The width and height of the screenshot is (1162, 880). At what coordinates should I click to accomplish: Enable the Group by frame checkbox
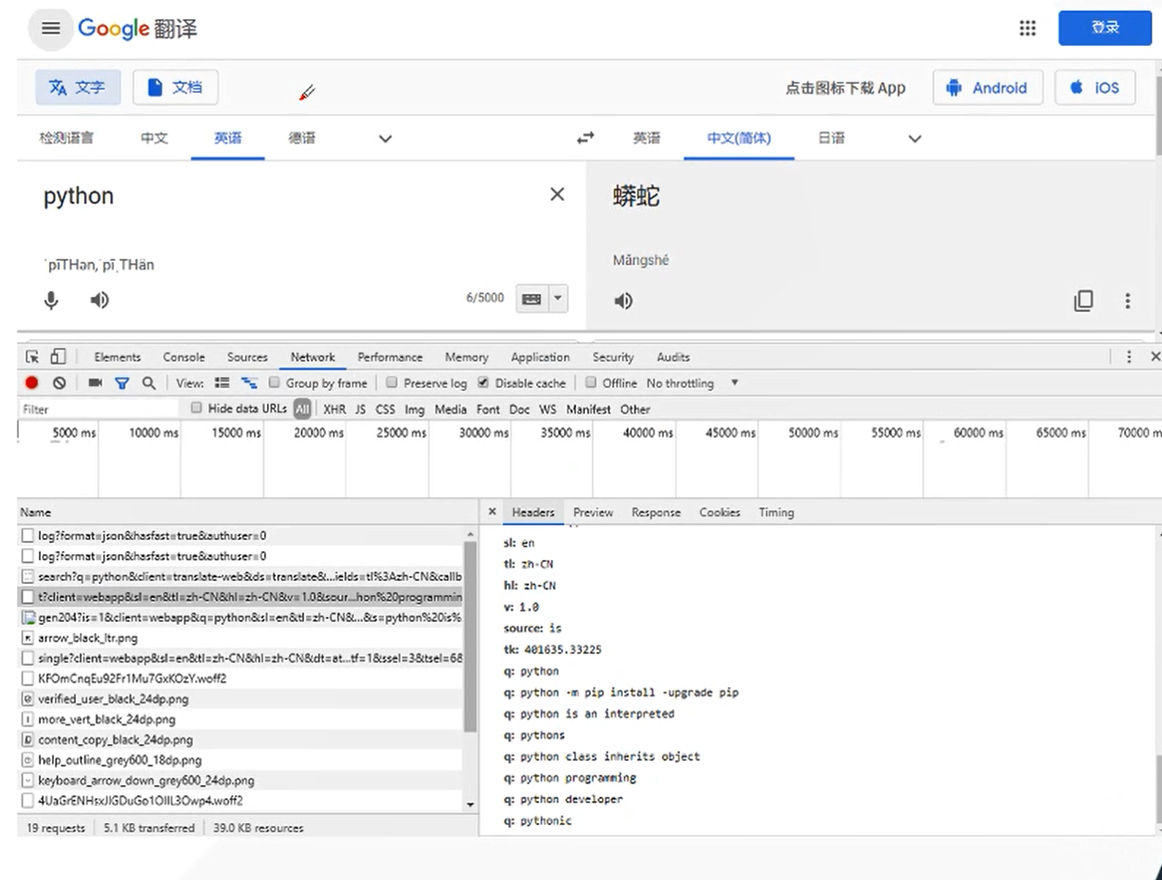click(274, 382)
